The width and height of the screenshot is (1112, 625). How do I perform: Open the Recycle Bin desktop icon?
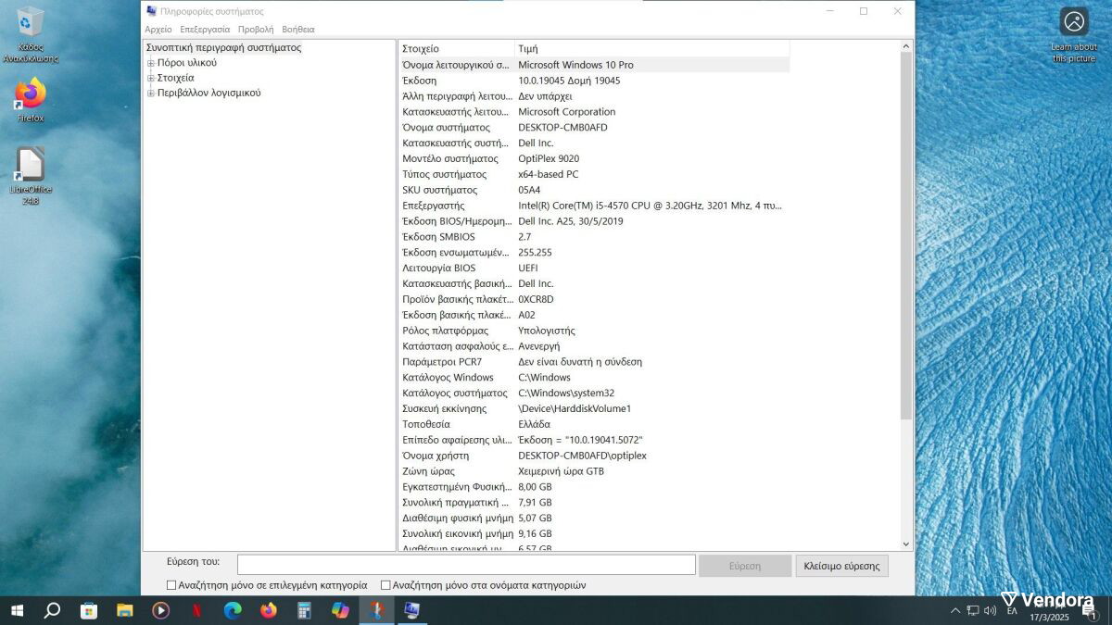point(30,34)
